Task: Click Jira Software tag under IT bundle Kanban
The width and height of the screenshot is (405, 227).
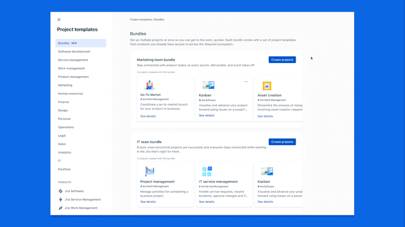Action: coord(266,187)
